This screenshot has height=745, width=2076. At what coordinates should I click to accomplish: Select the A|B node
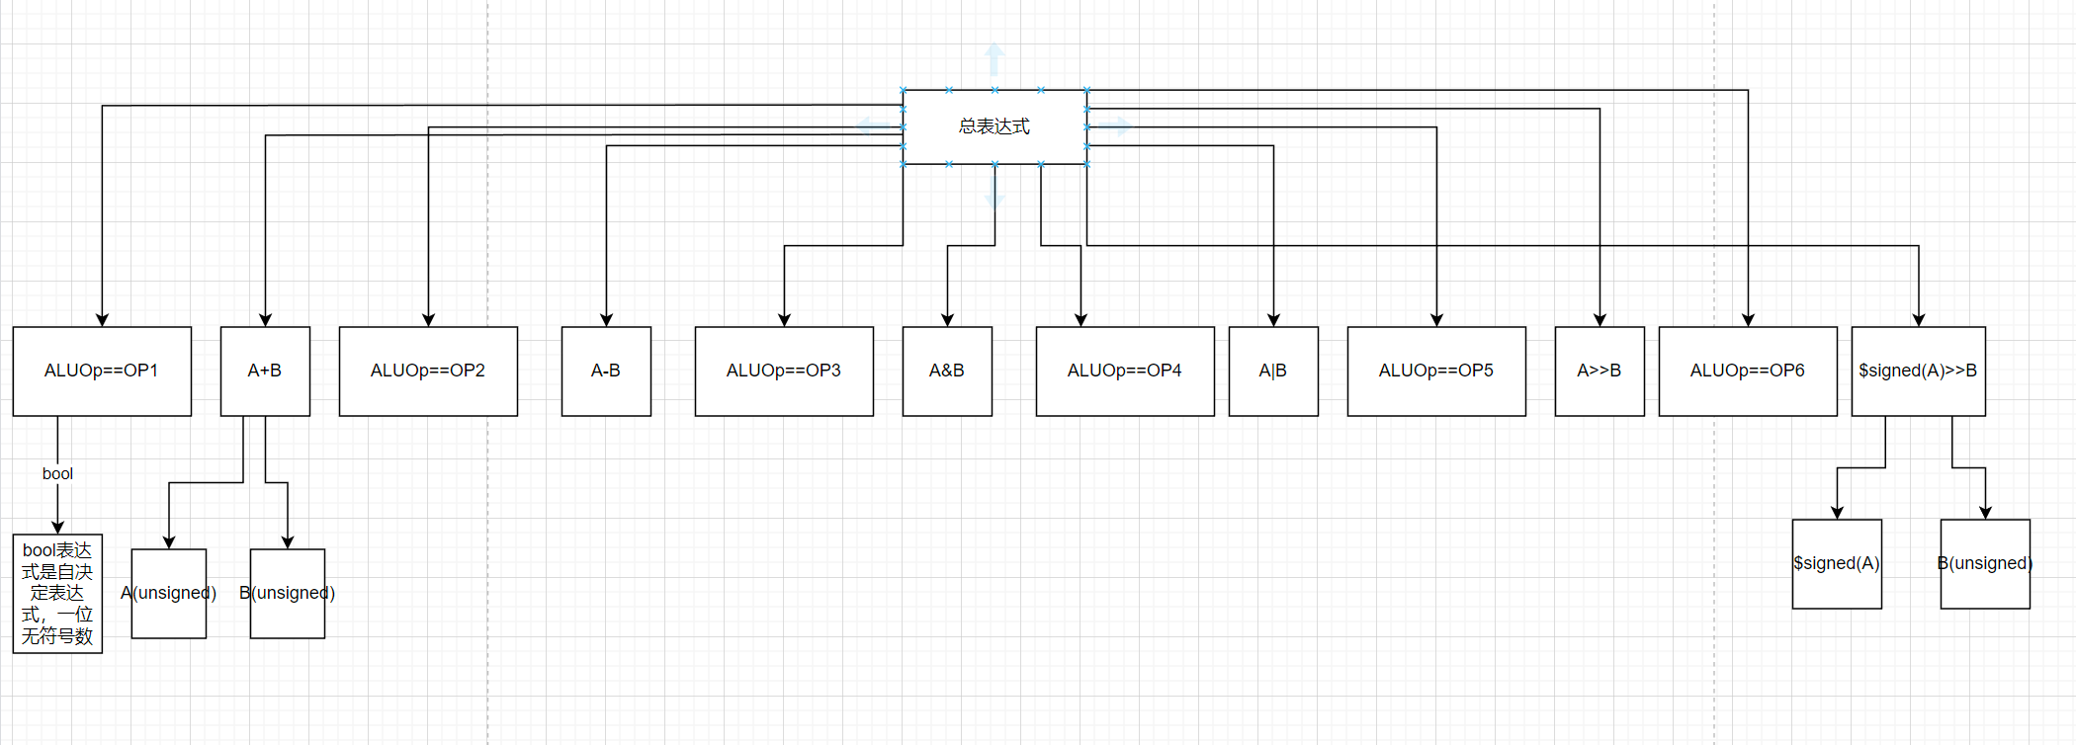1273,371
